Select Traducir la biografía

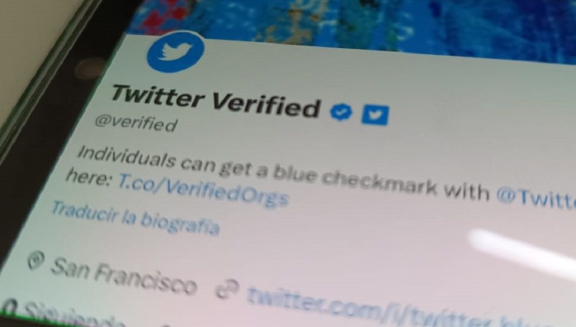(135, 218)
